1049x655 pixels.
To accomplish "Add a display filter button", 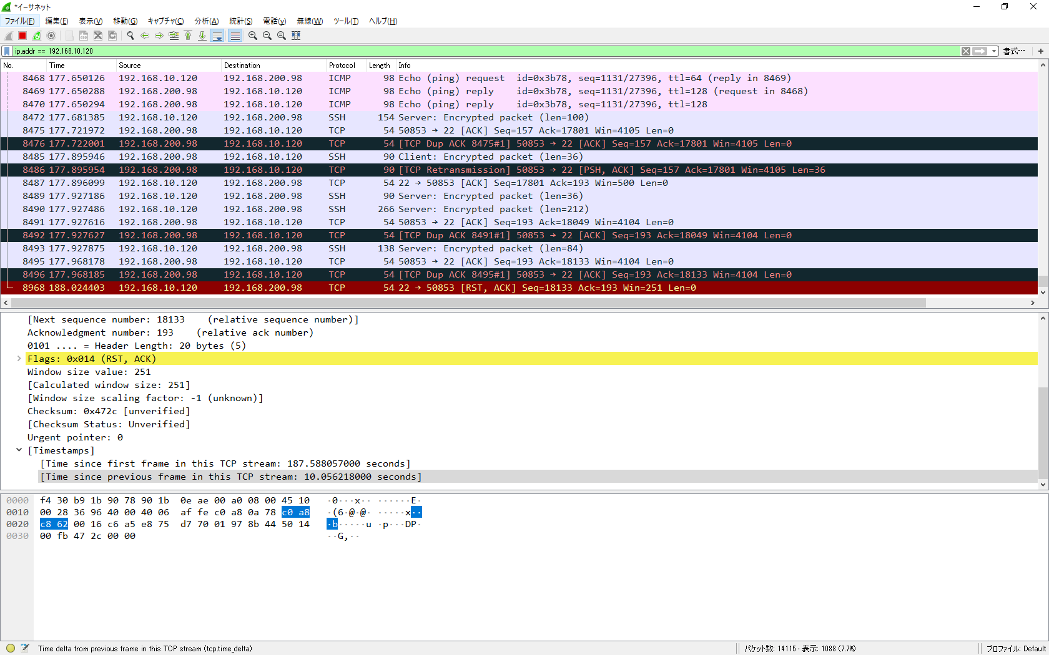I will coord(1041,51).
